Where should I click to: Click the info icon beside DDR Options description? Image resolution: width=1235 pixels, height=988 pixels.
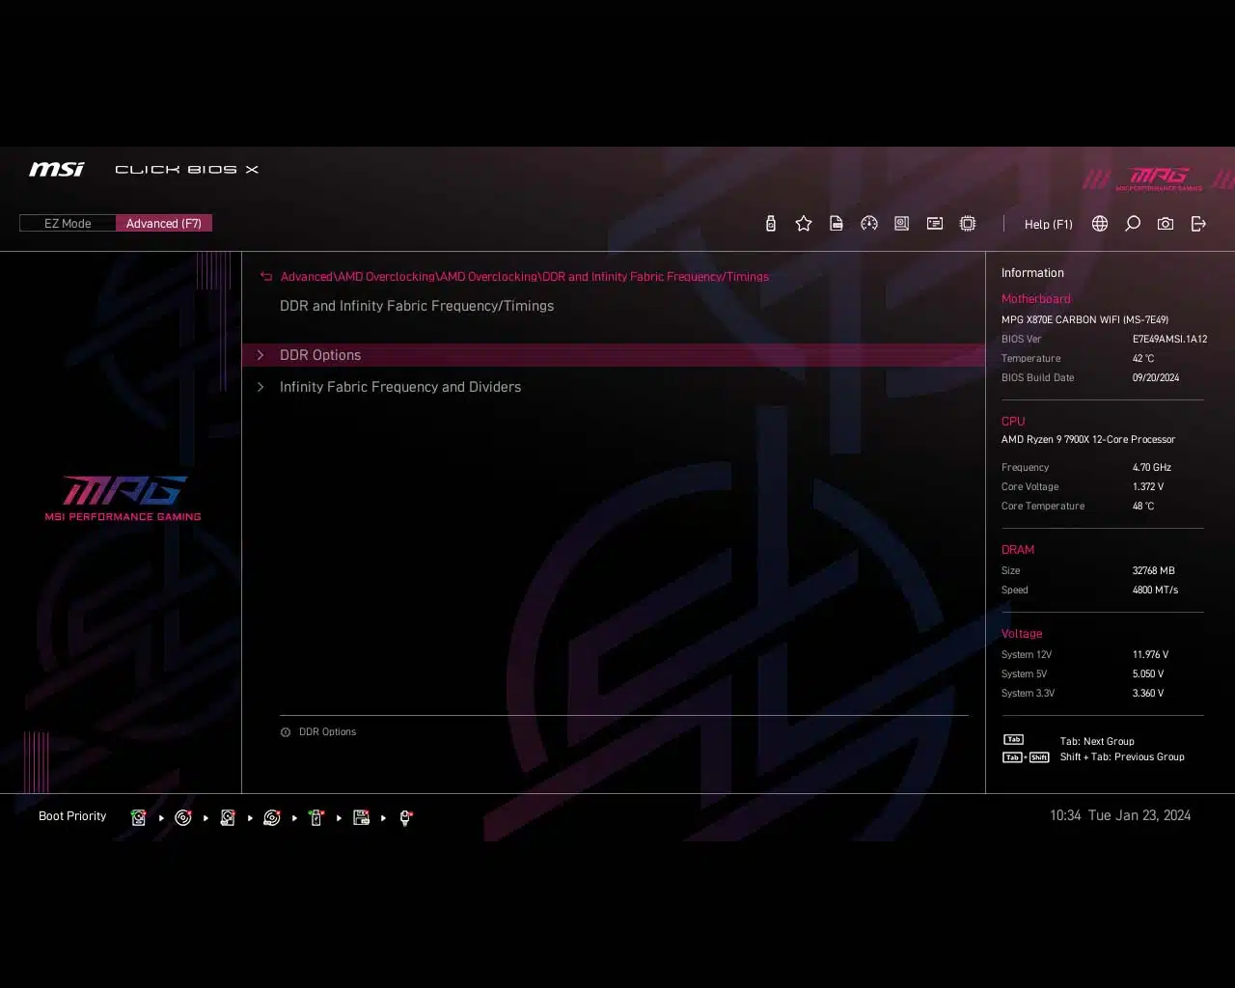click(x=286, y=732)
